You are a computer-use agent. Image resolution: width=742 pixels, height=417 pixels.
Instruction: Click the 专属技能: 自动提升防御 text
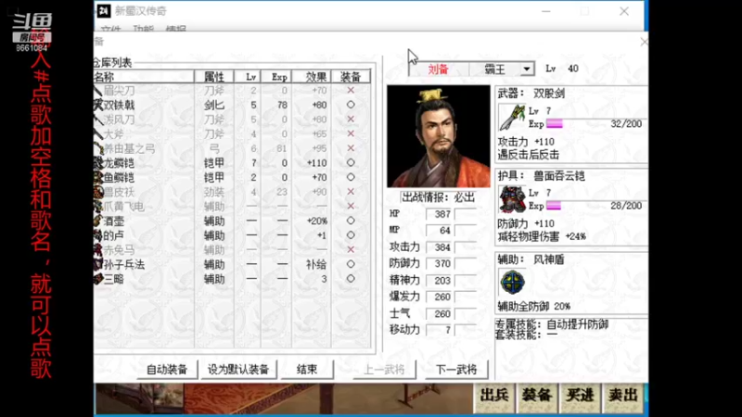(552, 324)
